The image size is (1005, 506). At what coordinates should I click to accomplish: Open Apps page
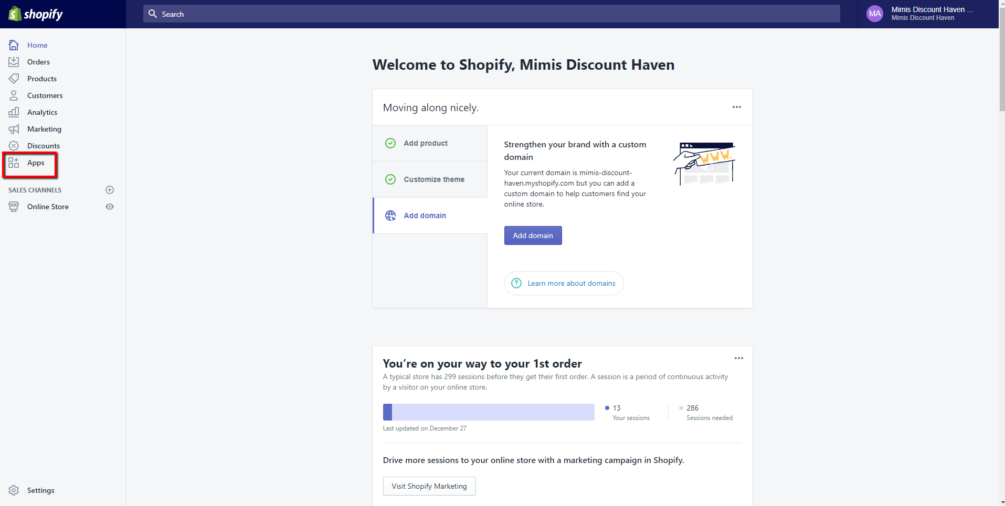click(x=36, y=163)
